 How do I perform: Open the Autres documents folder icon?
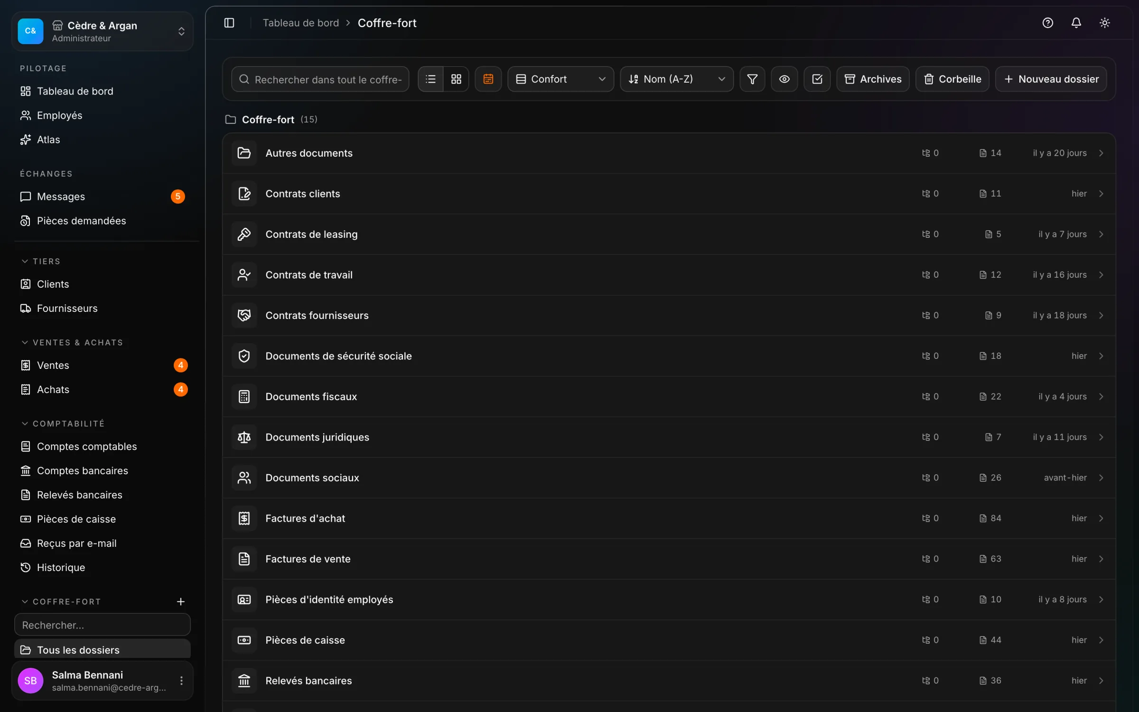244,153
